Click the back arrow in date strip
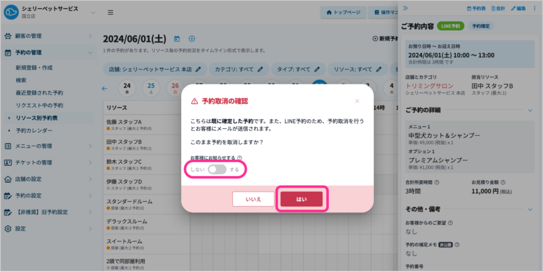Viewport: 543px width, 272px height. point(104,89)
